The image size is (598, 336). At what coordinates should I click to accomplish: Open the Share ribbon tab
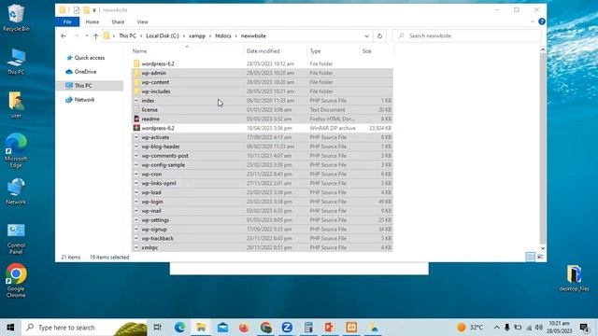(118, 21)
